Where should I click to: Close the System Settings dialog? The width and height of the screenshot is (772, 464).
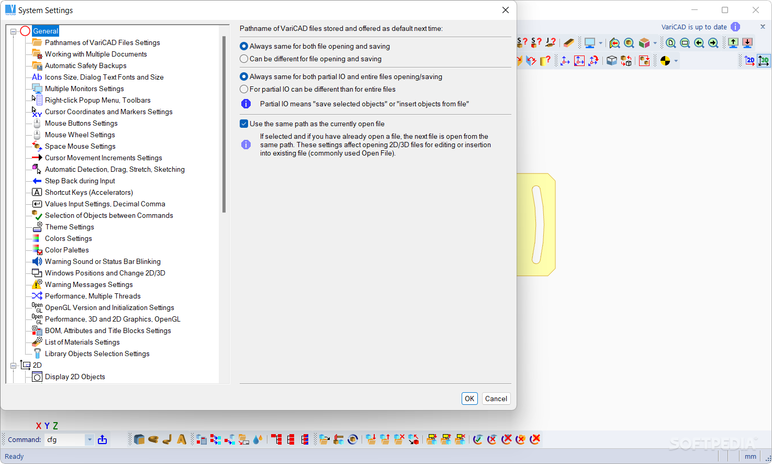[x=505, y=10]
